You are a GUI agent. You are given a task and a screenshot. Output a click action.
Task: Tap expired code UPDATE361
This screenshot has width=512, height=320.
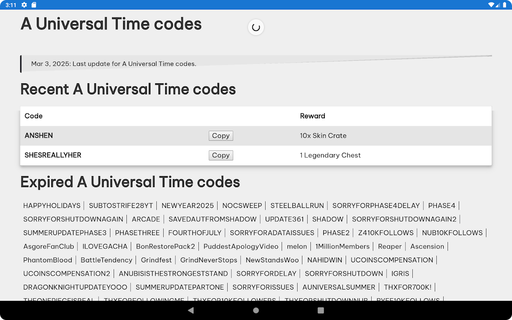[x=284, y=219]
